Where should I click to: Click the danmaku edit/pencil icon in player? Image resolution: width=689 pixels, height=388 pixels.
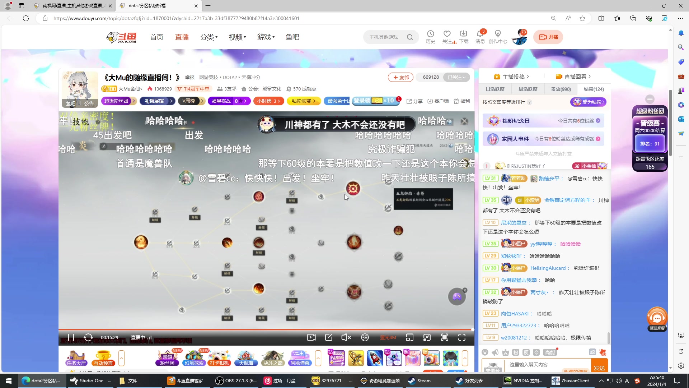click(329, 337)
